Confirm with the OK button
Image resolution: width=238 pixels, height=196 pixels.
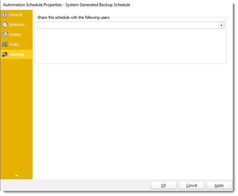point(164,185)
